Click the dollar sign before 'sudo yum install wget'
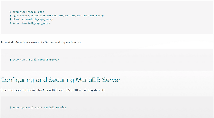Viewport: 214px width, 118px height. [10, 12]
